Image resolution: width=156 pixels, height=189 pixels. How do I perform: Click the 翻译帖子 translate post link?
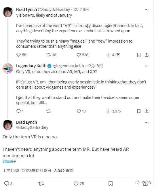[9, 161]
